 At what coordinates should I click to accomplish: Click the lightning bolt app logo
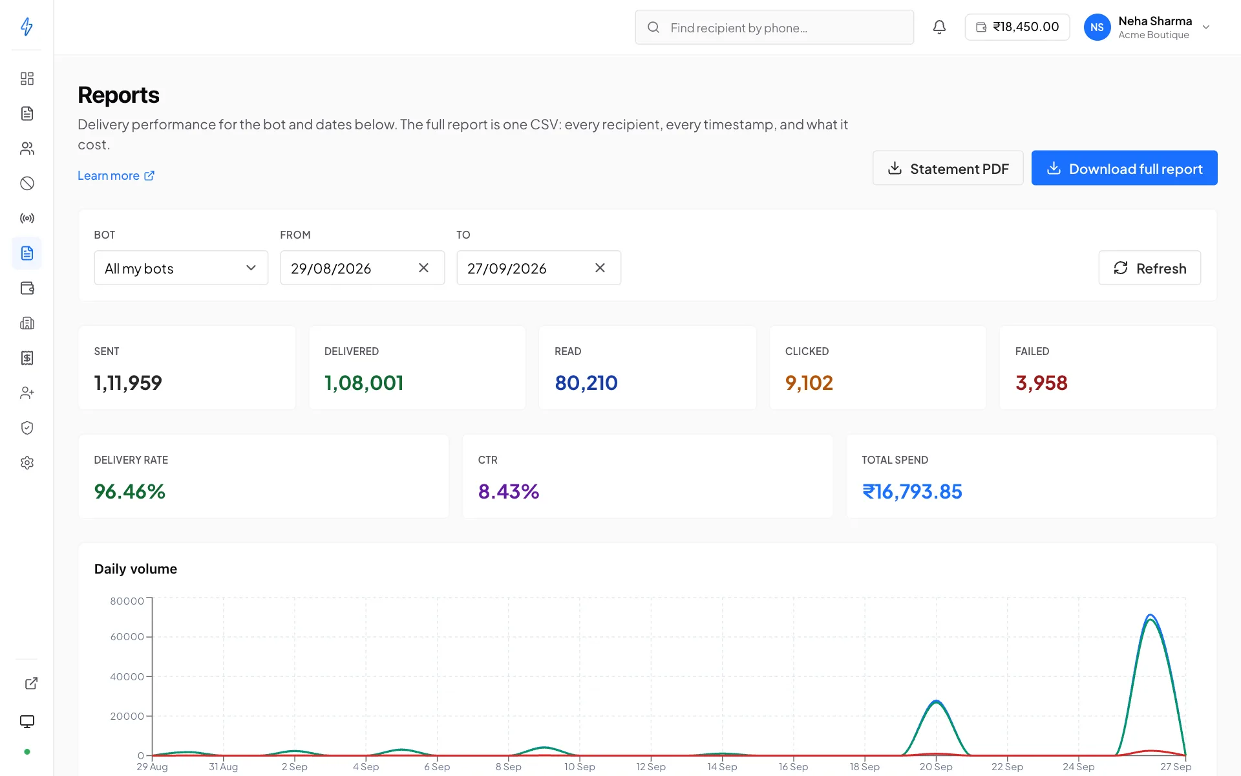pos(27,27)
